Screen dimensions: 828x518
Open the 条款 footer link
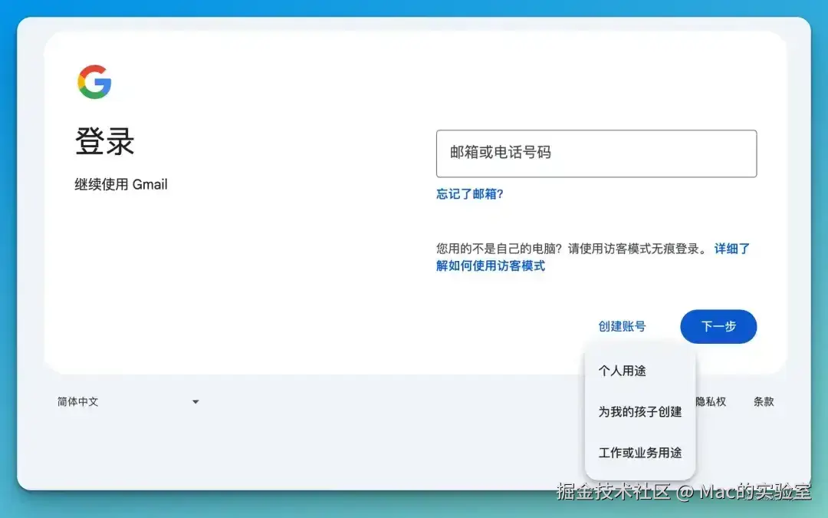coord(763,401)
